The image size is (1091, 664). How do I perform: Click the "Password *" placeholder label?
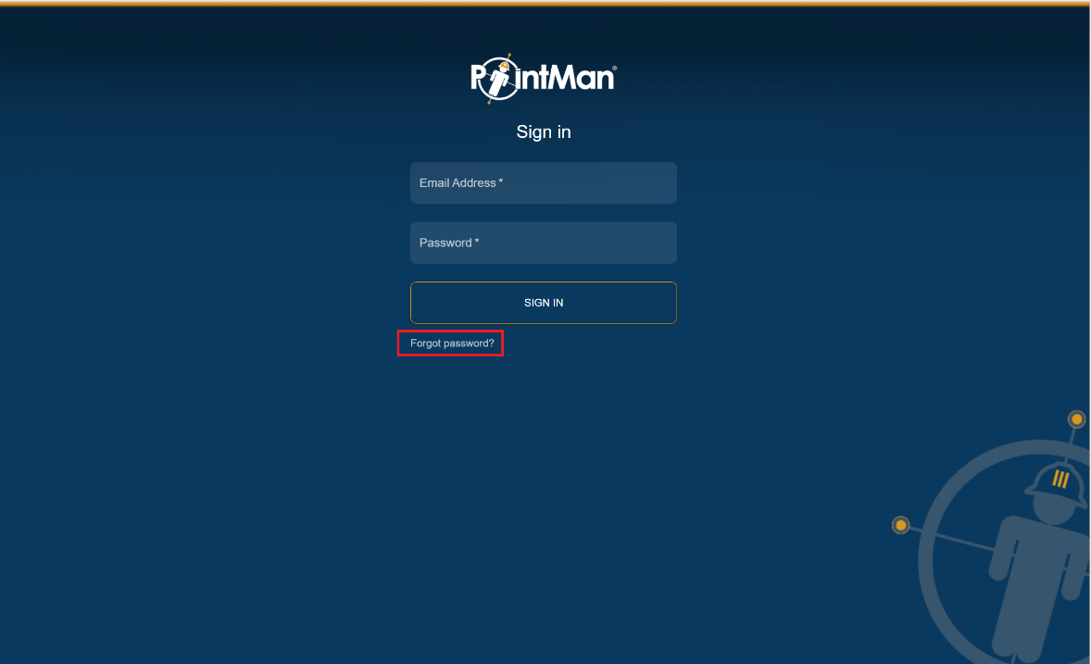tap(449, 243)
